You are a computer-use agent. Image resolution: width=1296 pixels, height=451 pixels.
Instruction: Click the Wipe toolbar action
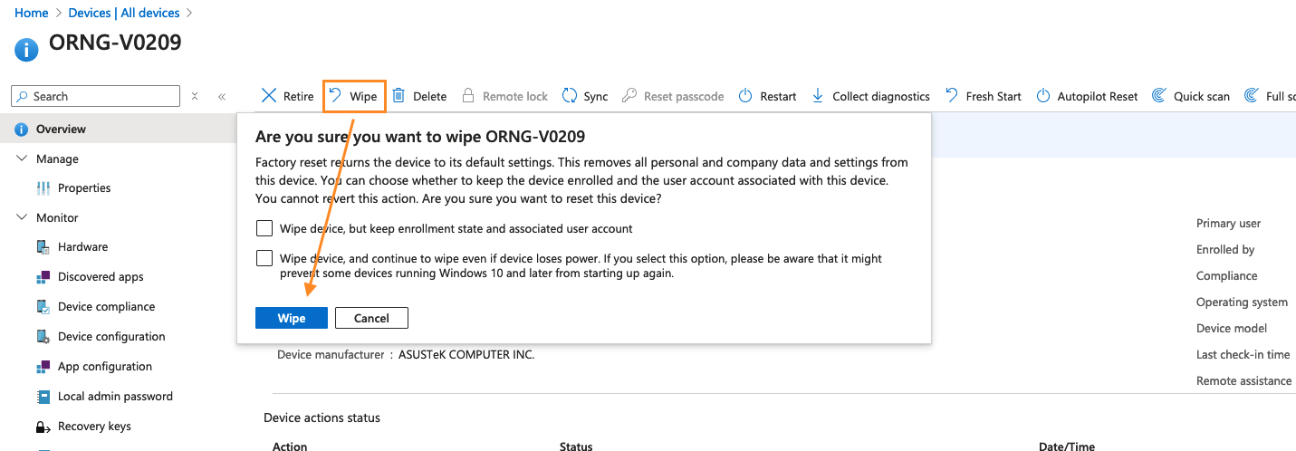[x=354, y=96]
